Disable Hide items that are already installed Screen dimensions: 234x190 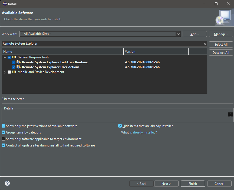pyautogui.click(x=120, y=126)
